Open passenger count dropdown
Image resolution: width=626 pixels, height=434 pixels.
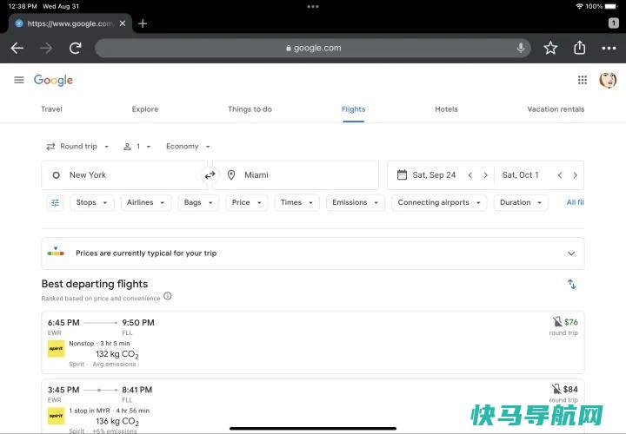point(137,147)
